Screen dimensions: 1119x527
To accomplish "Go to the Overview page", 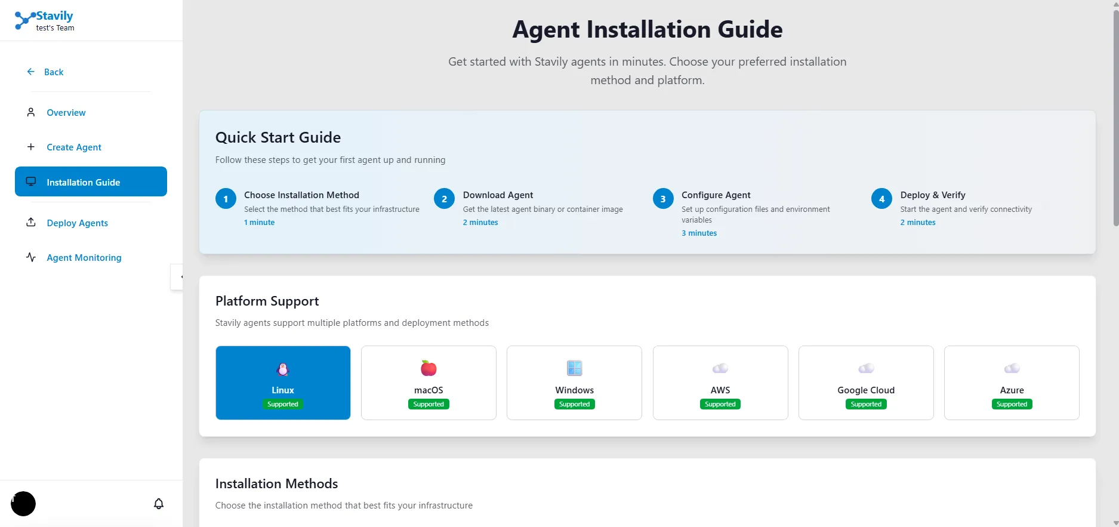I will click(x=91, y=112).
